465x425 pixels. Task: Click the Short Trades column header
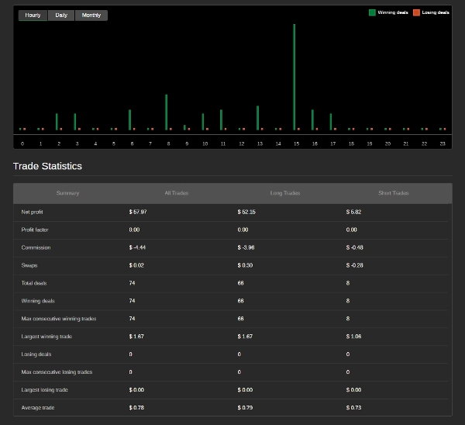point(394,193)
